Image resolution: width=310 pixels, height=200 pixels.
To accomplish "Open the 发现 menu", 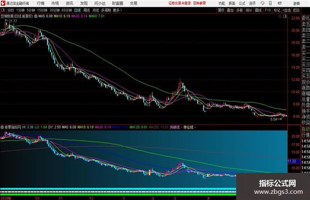I will click(84, 3).
